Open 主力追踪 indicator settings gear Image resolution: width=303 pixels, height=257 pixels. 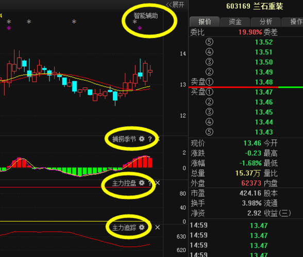pyautogui.click(x=142, y=228)
